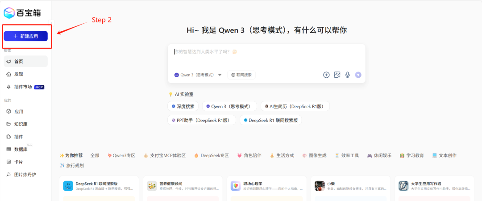The image size is (482, 201).
Task: Click the 新建应用 button
Action: coord(25,36)
